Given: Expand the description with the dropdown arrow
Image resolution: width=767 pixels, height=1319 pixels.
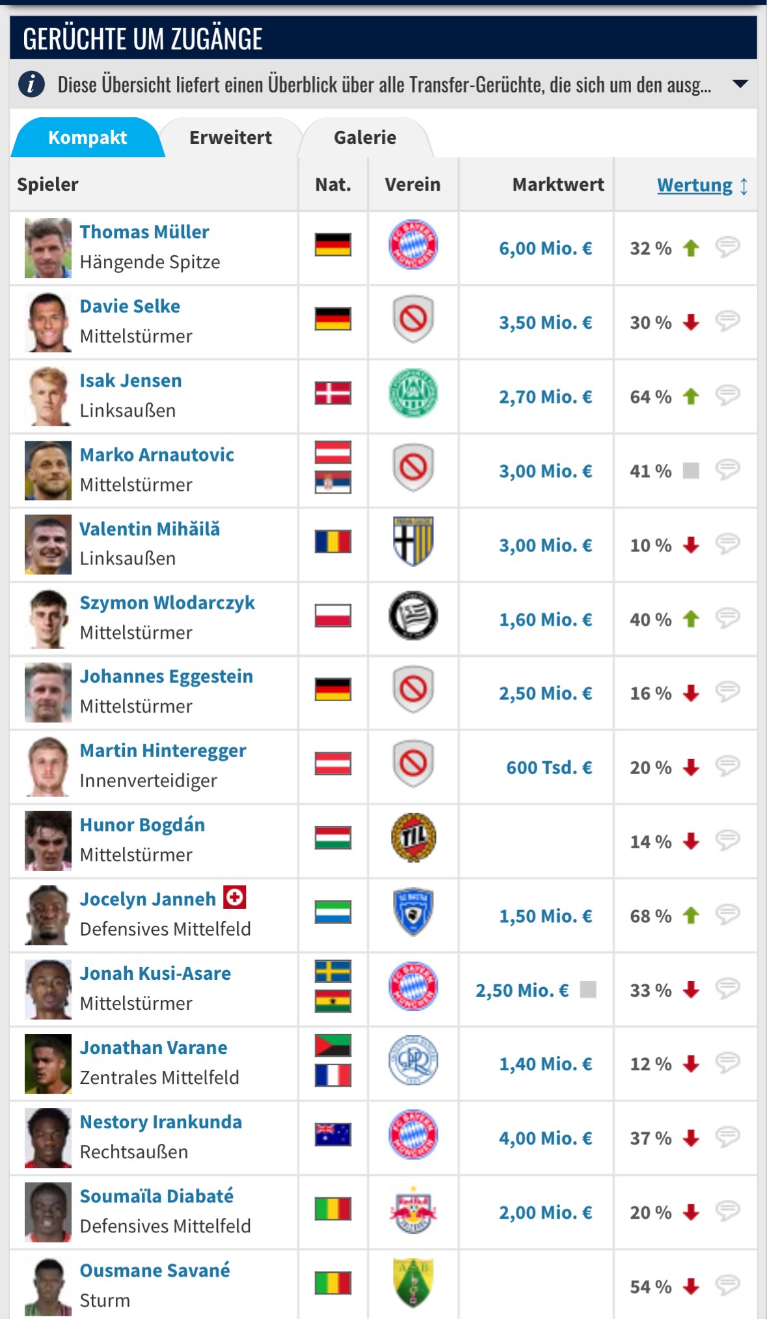Looking at the screenshot, I should (x=740, y=84).
